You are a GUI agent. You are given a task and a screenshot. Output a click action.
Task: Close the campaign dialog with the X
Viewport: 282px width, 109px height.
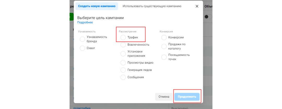coord(197,6)
